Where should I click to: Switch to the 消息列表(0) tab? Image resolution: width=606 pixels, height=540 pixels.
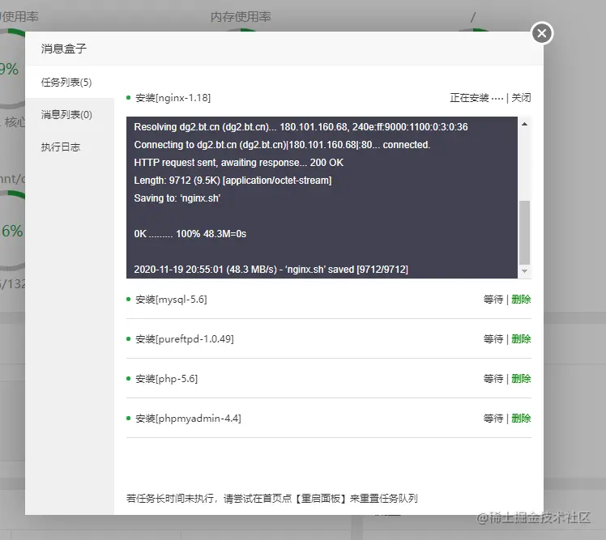[x=66, y=115]
